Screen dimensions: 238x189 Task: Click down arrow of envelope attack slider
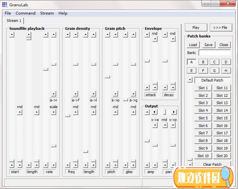[147, 88]
